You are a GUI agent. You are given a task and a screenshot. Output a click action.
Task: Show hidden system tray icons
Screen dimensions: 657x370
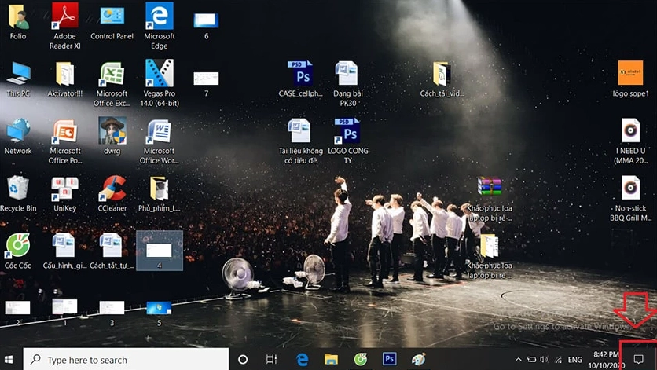point(519,360)
